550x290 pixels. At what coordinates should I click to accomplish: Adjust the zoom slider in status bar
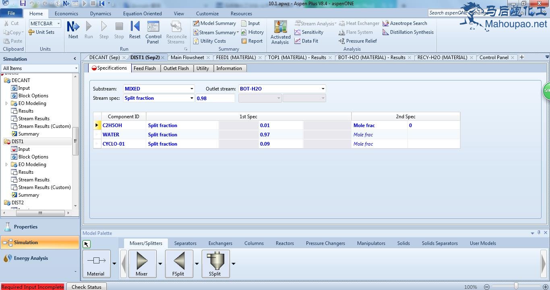(516, 286)
